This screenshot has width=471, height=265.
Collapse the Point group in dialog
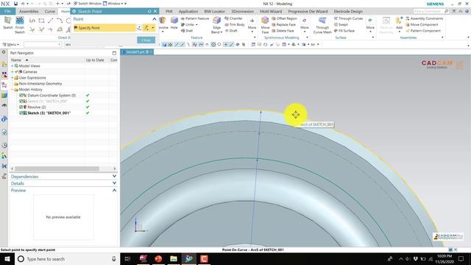155,19
